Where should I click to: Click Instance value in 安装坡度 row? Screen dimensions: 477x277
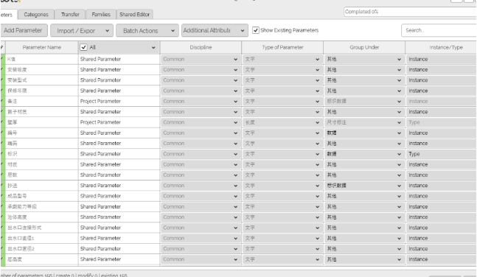click(x=418, y=70)
